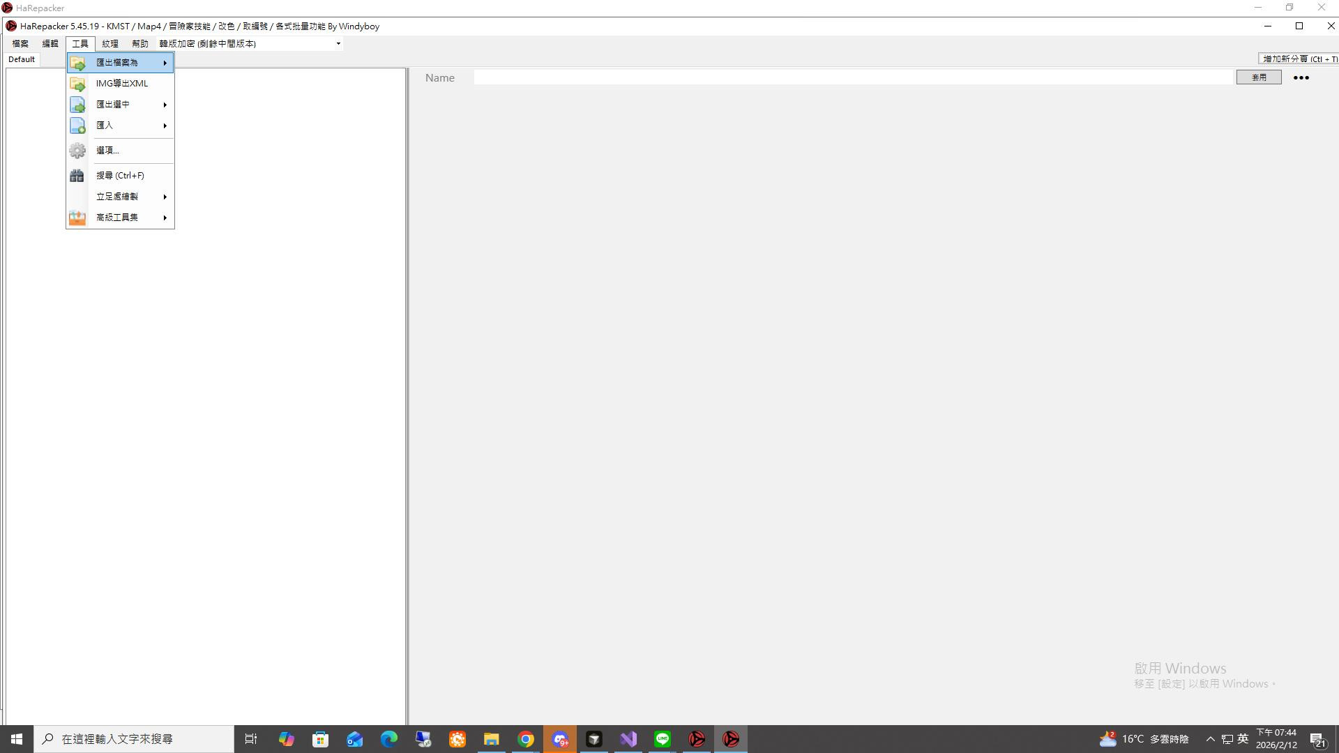
Task: Open the Windows Start menu
Action: coord(17,739)
